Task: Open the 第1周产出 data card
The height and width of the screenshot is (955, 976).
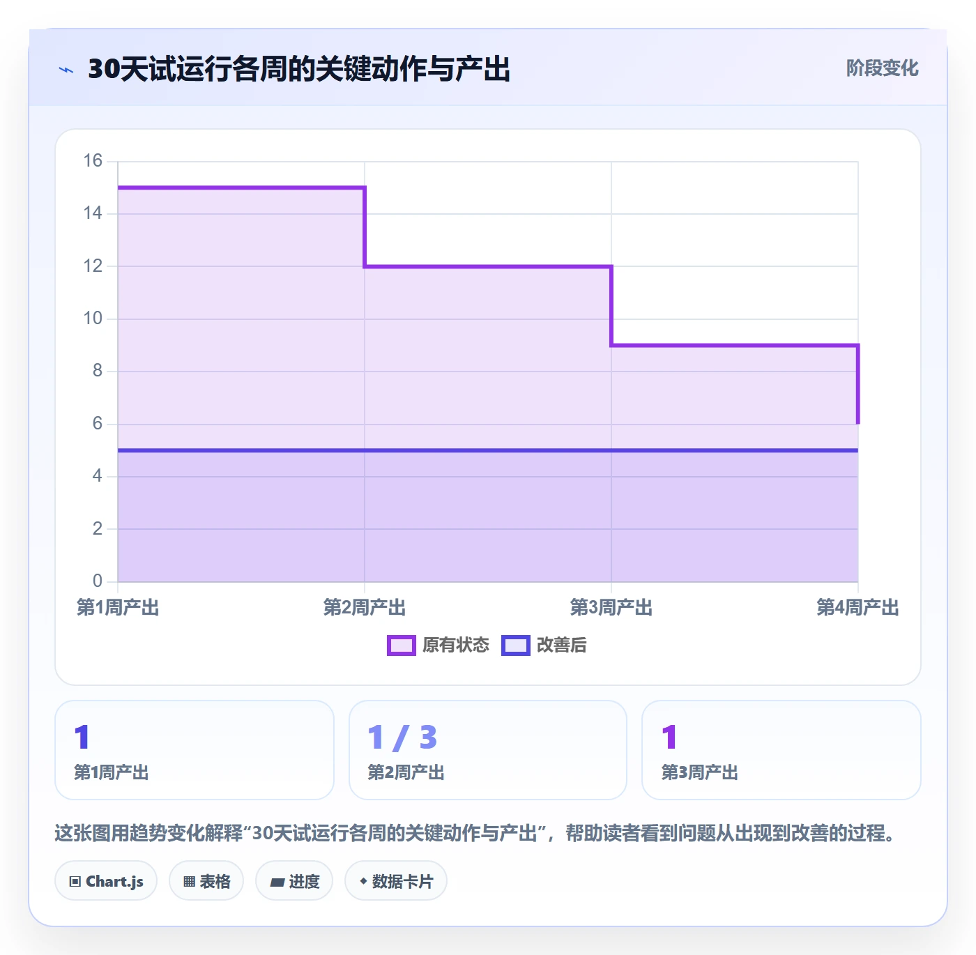Action: [195, 750]
